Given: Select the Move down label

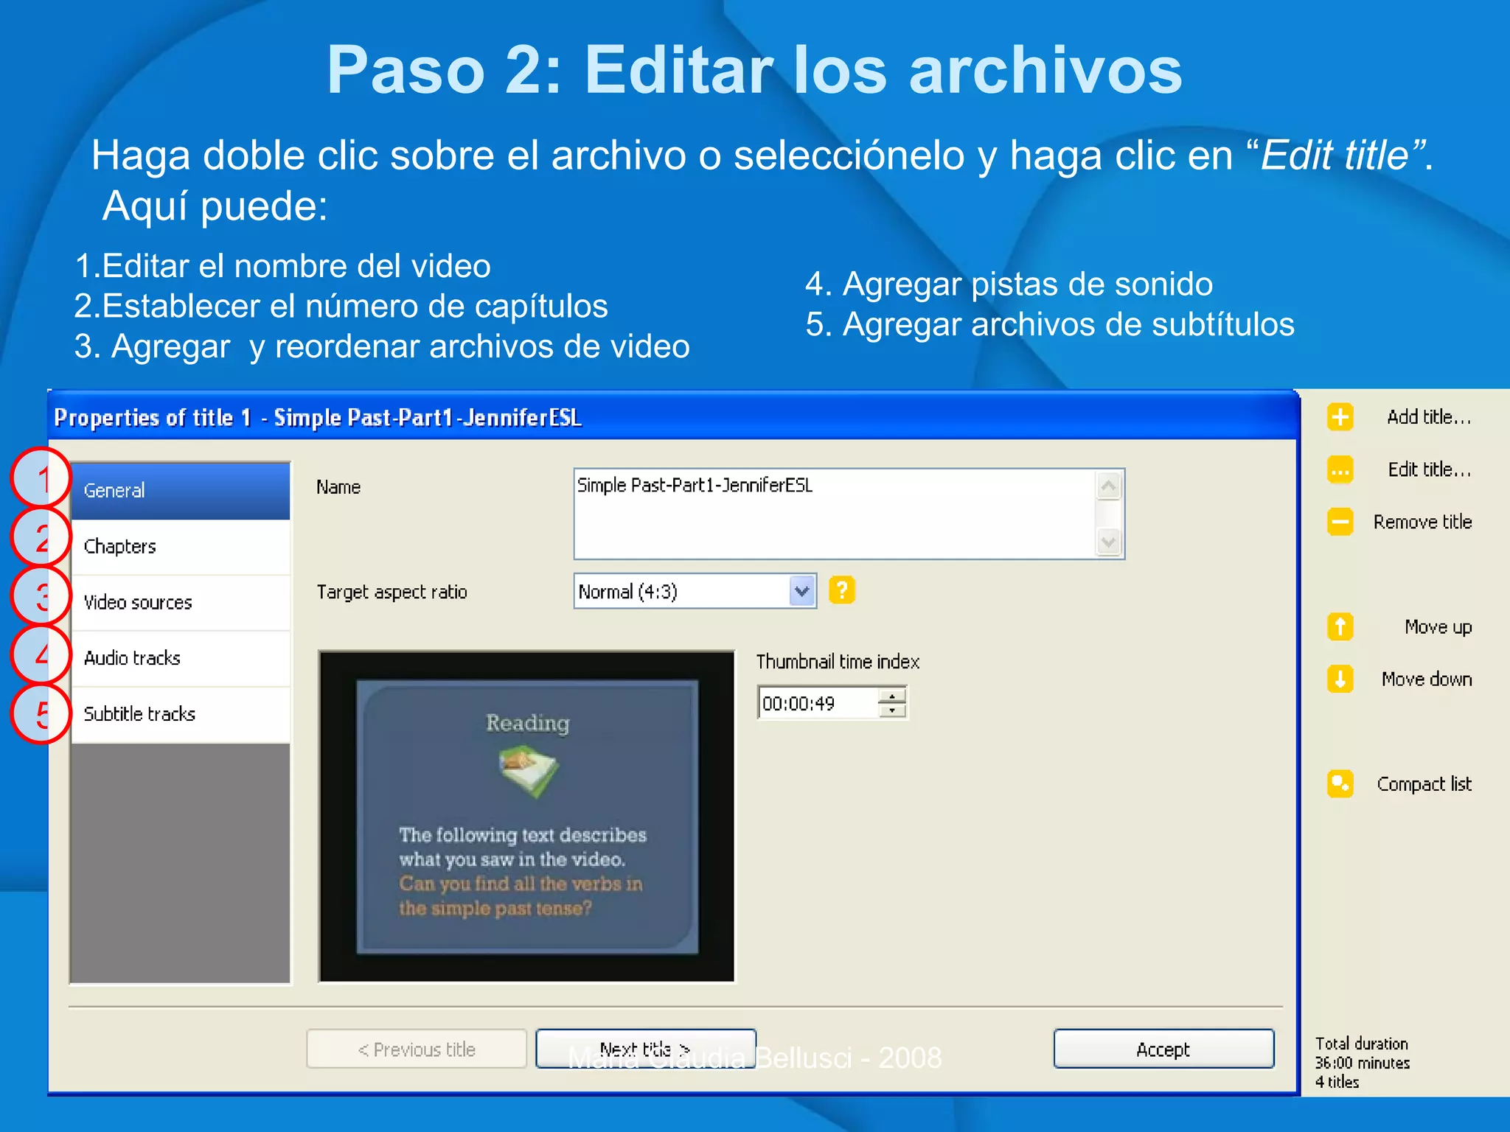Looking at the screenshot, I should (1427, 679).
